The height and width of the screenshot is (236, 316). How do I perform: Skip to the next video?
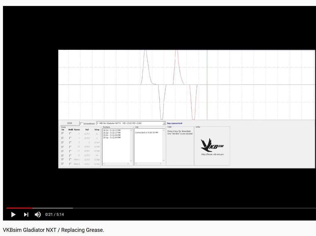click(x=26, y=215)
